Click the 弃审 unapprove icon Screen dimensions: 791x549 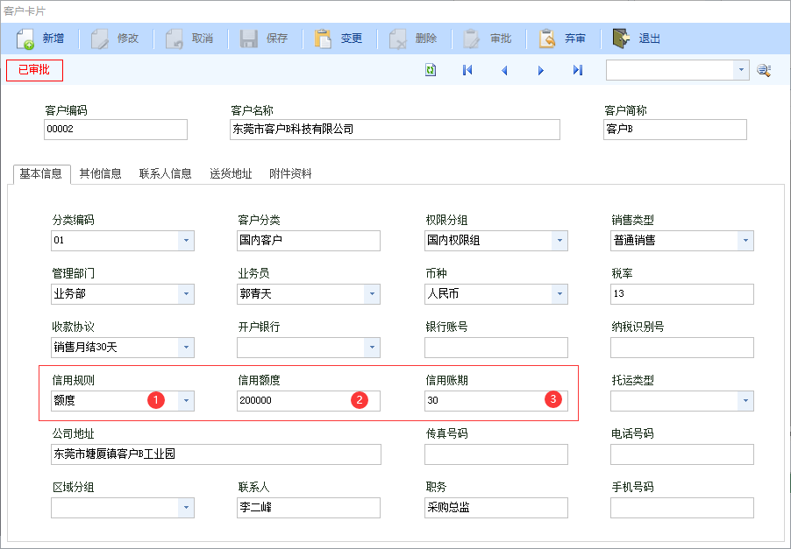[x=548, y=37]
